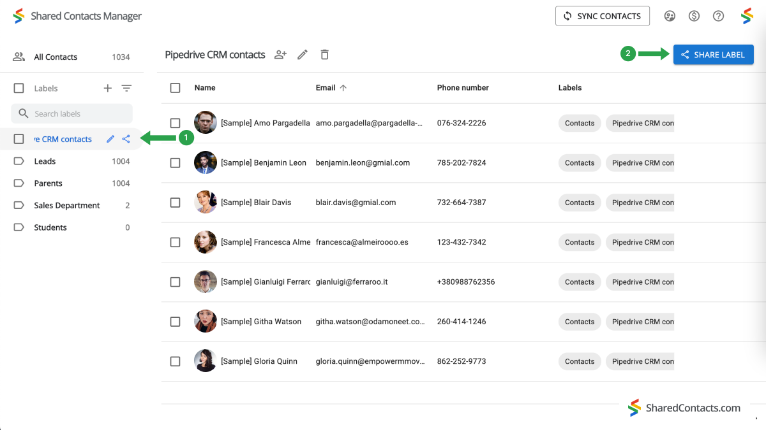
Task: Click the Students label tag icon
Action: coord(19,227)
